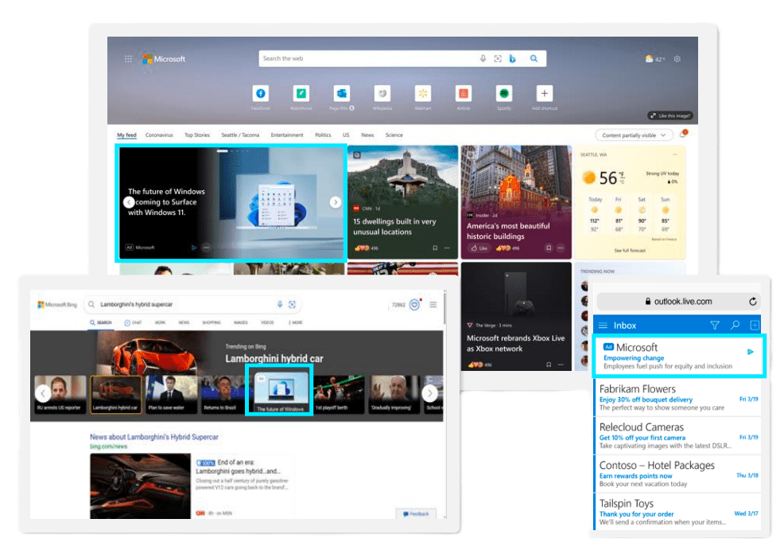Select the Plan to save water thumbnail
The image size is (784, 554).
[x=170, y=393]
